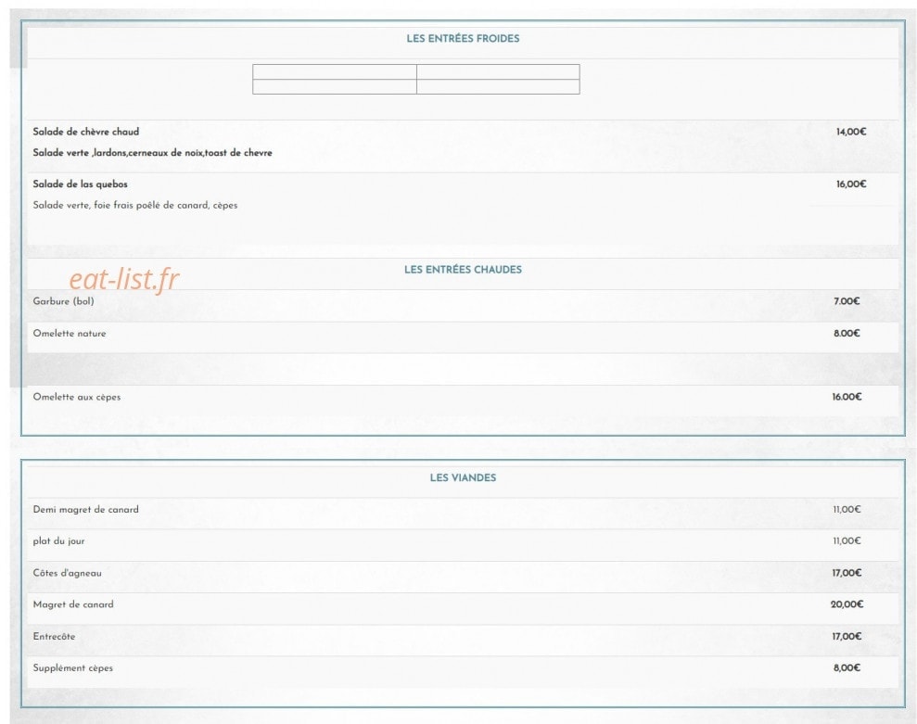The width and height of the screenshot is (917, 724).
Task: Select the Garbure (bol) menu row
Action: 463,302
